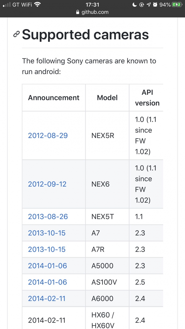
Task: Open the 2013-08-26 NEX5T announcement link
Action: click(48, 216)
